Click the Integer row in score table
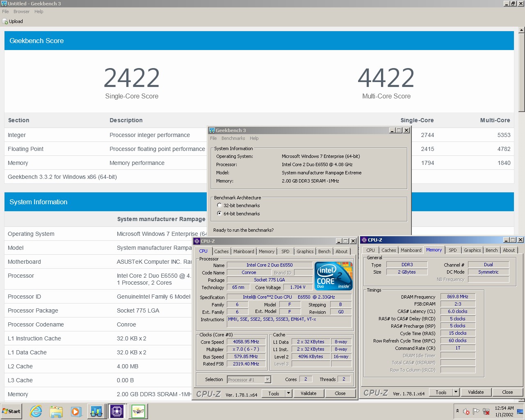525x420 pixels. [259, 135]
